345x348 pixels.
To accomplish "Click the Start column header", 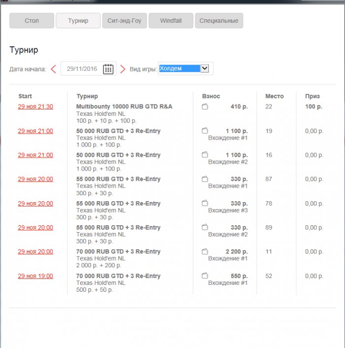I will 25,96.
